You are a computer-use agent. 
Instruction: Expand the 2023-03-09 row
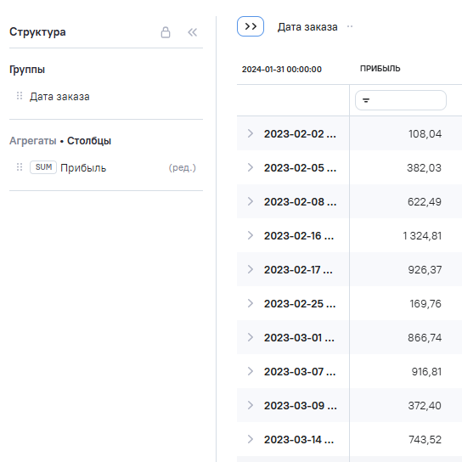[251, 405]
